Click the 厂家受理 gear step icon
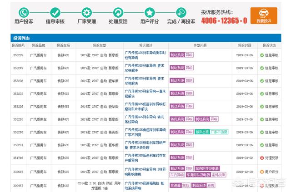The image size is (291, 192). [87, 12]
